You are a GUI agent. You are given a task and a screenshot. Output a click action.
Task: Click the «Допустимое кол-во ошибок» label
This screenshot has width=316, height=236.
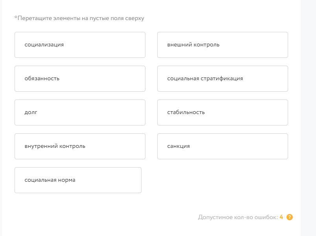tap(238, 217)
